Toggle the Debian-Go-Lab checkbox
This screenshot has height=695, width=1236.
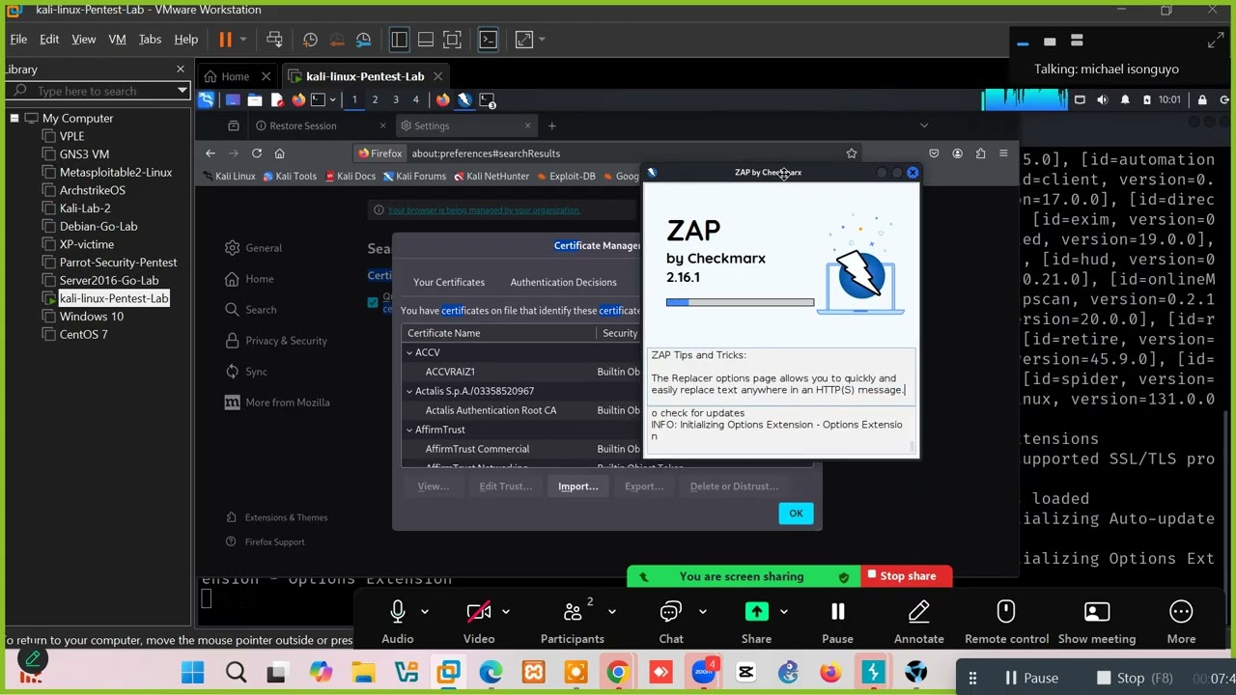coord(49,226)
